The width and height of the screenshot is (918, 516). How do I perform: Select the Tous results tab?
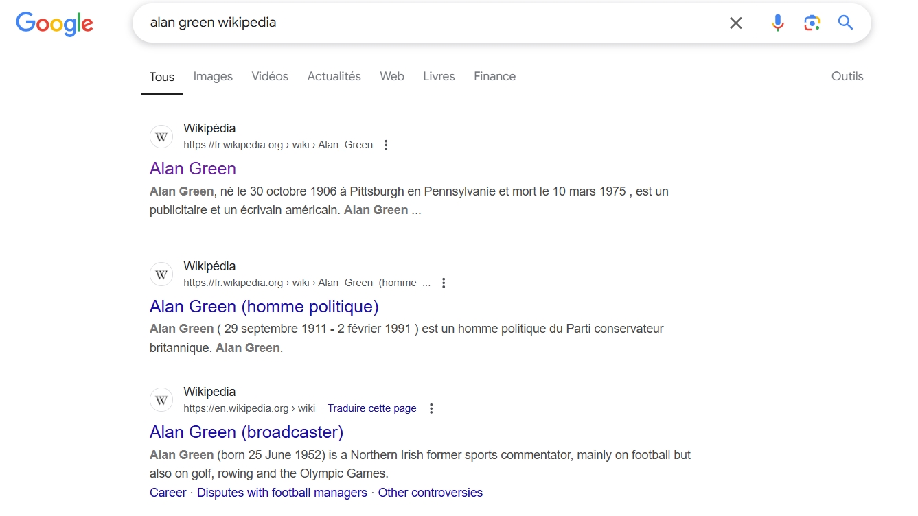(x=162, y=77)
